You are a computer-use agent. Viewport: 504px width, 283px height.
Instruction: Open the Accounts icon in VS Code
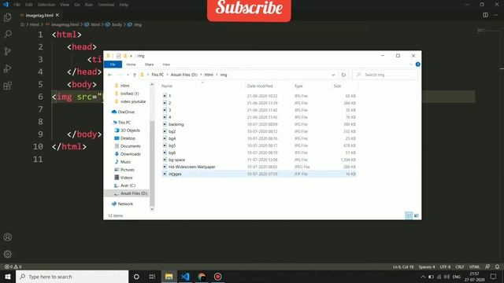(7, 237)
